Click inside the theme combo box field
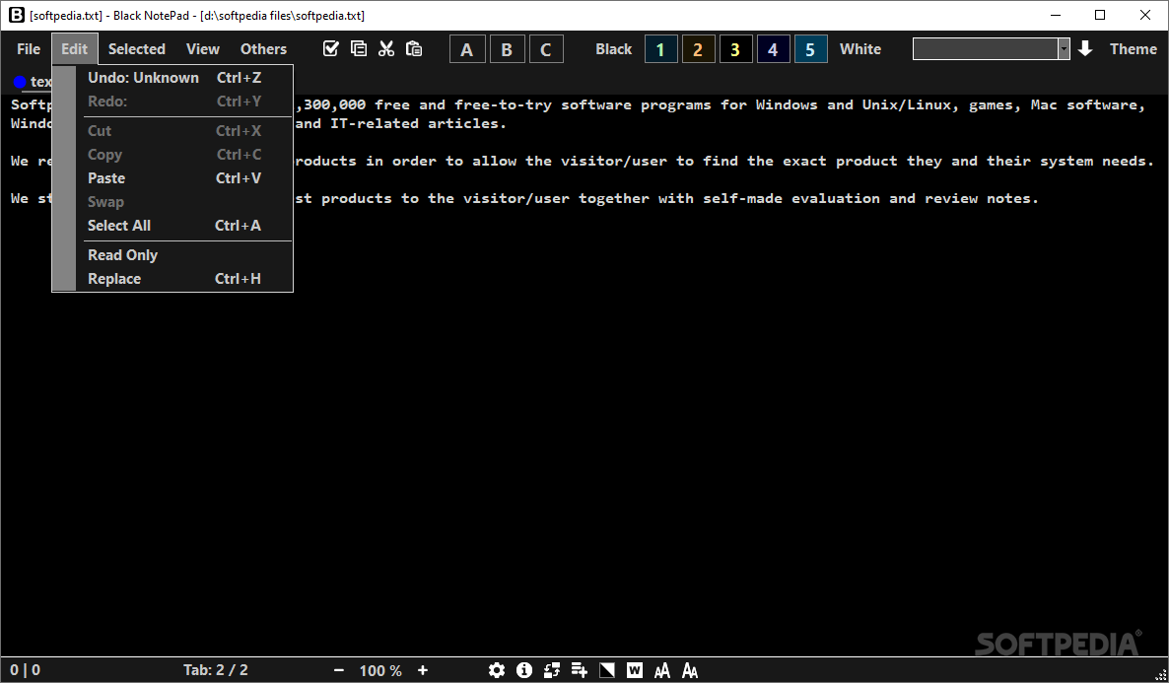 pos(985,49)
